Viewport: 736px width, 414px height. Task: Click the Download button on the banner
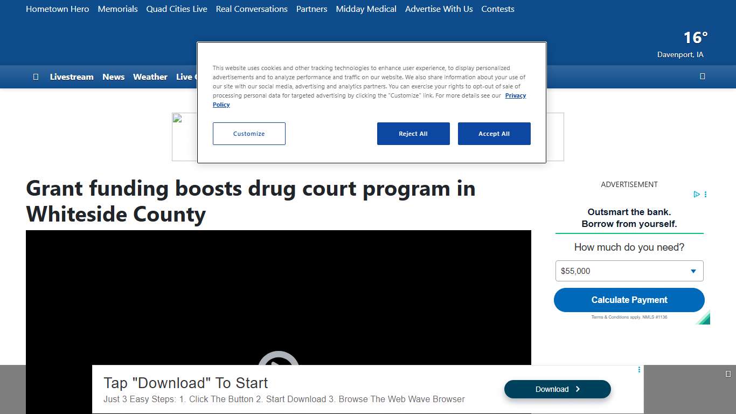point(557,389)
